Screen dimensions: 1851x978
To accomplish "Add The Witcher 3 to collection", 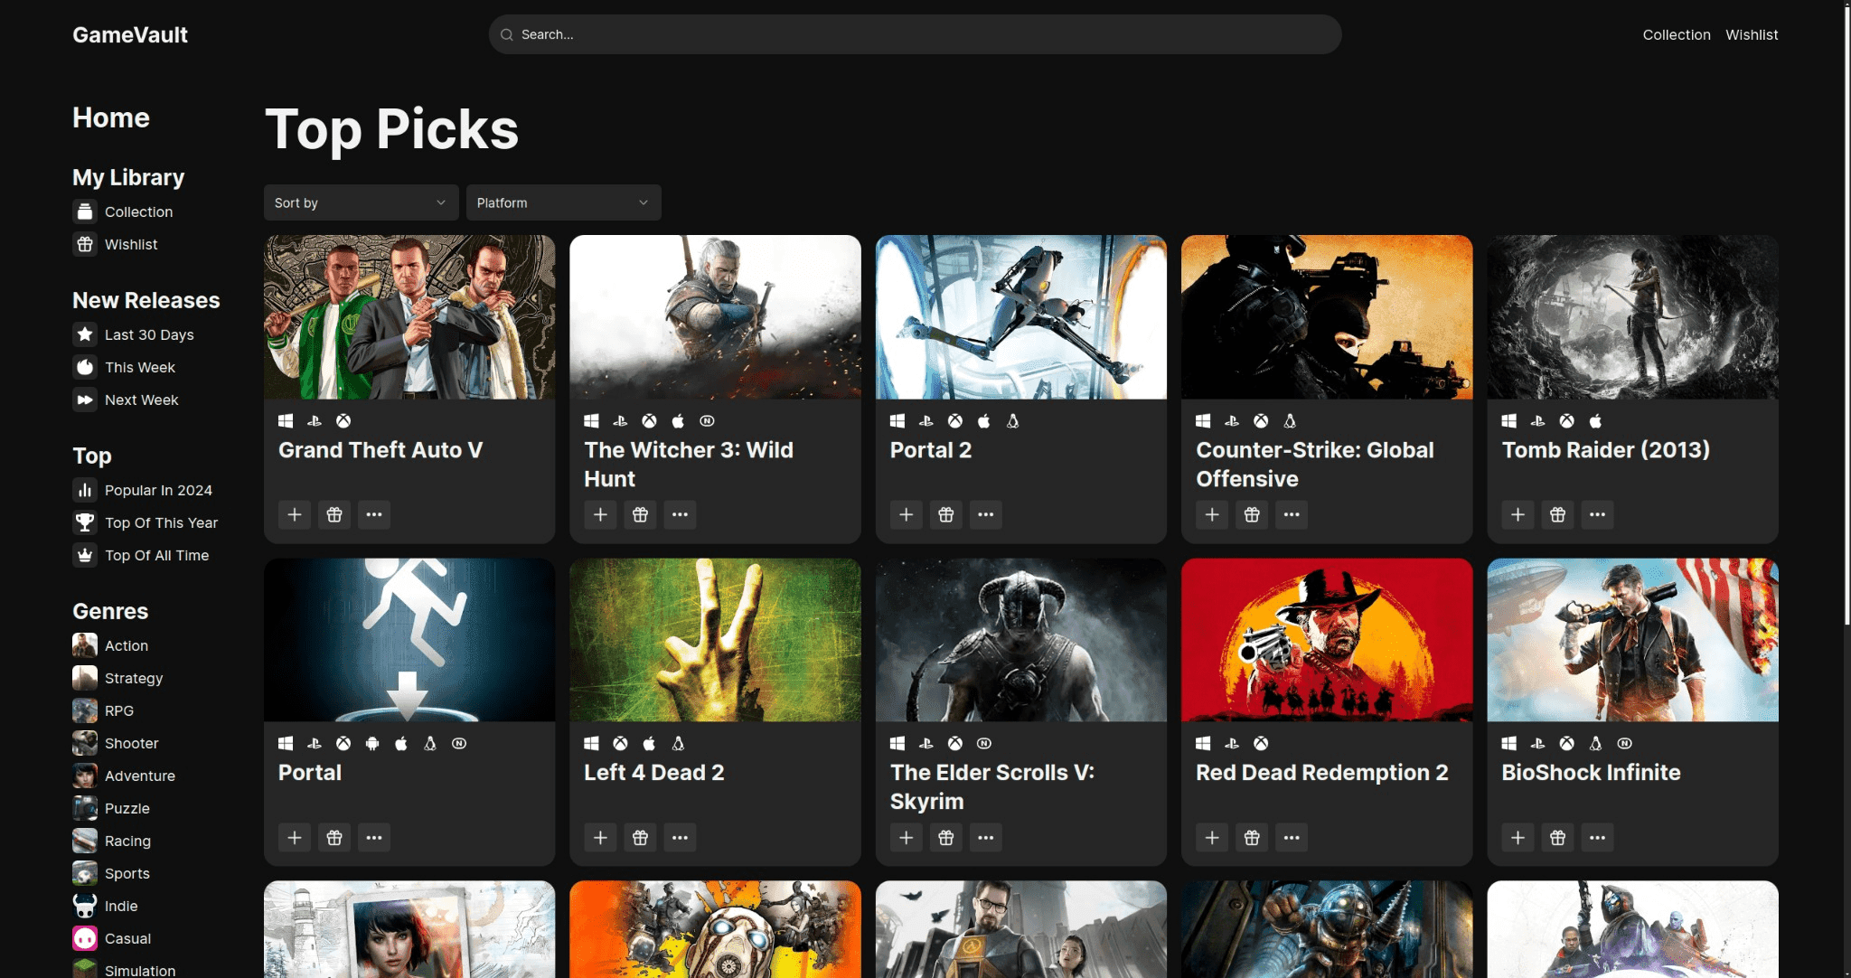I will (x=600, y=514).
